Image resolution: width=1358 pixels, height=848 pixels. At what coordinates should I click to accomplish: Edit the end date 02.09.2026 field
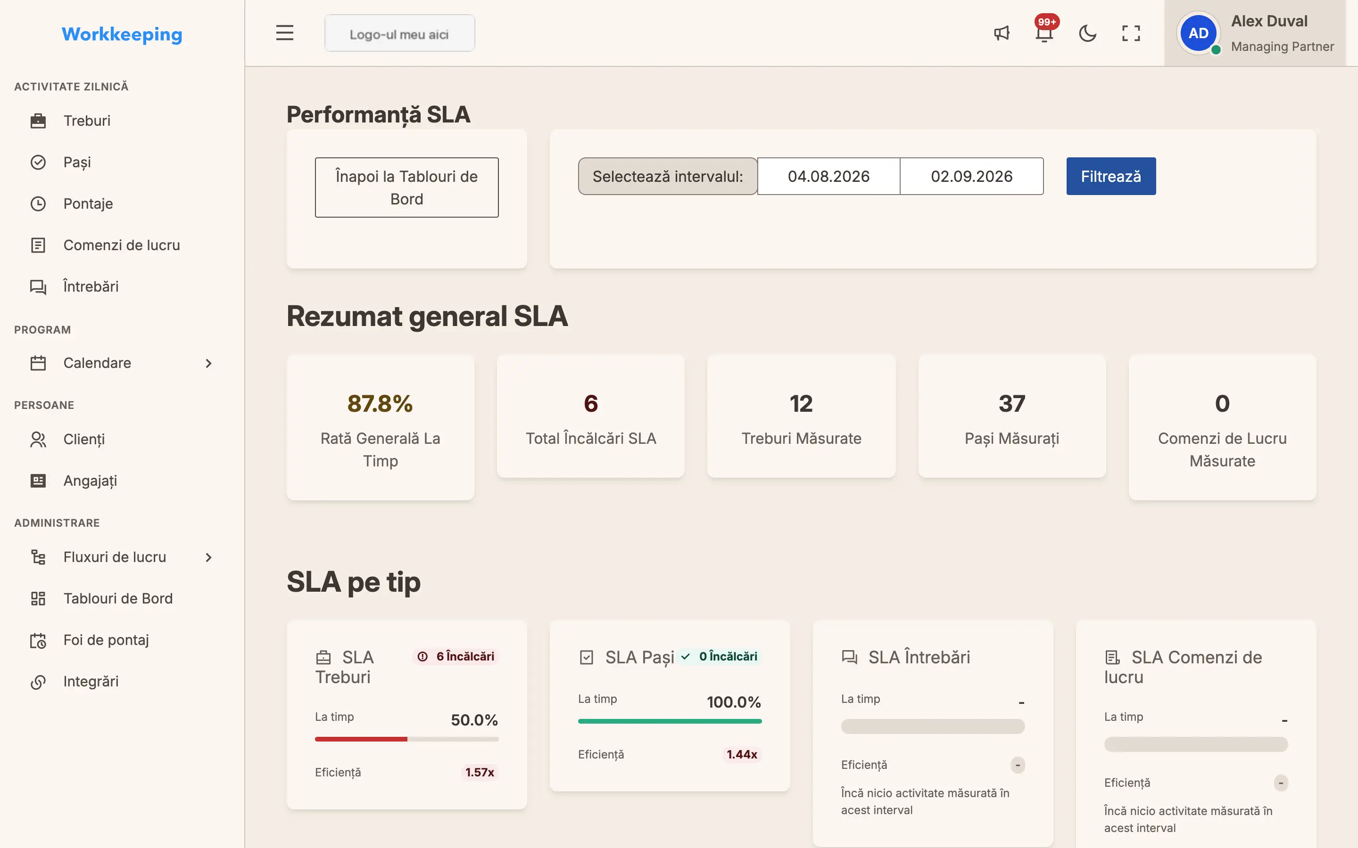tap(972, 176)
